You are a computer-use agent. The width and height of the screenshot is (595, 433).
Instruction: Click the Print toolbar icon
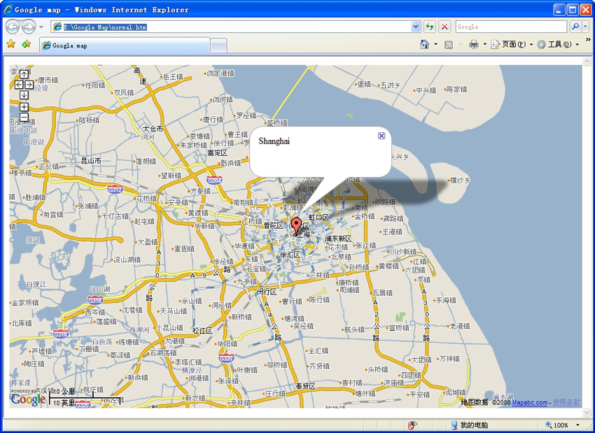(x=474, y=44)
